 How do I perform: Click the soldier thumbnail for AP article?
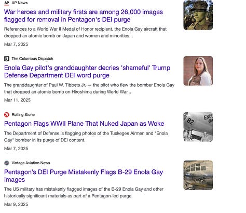click(198, 15)
